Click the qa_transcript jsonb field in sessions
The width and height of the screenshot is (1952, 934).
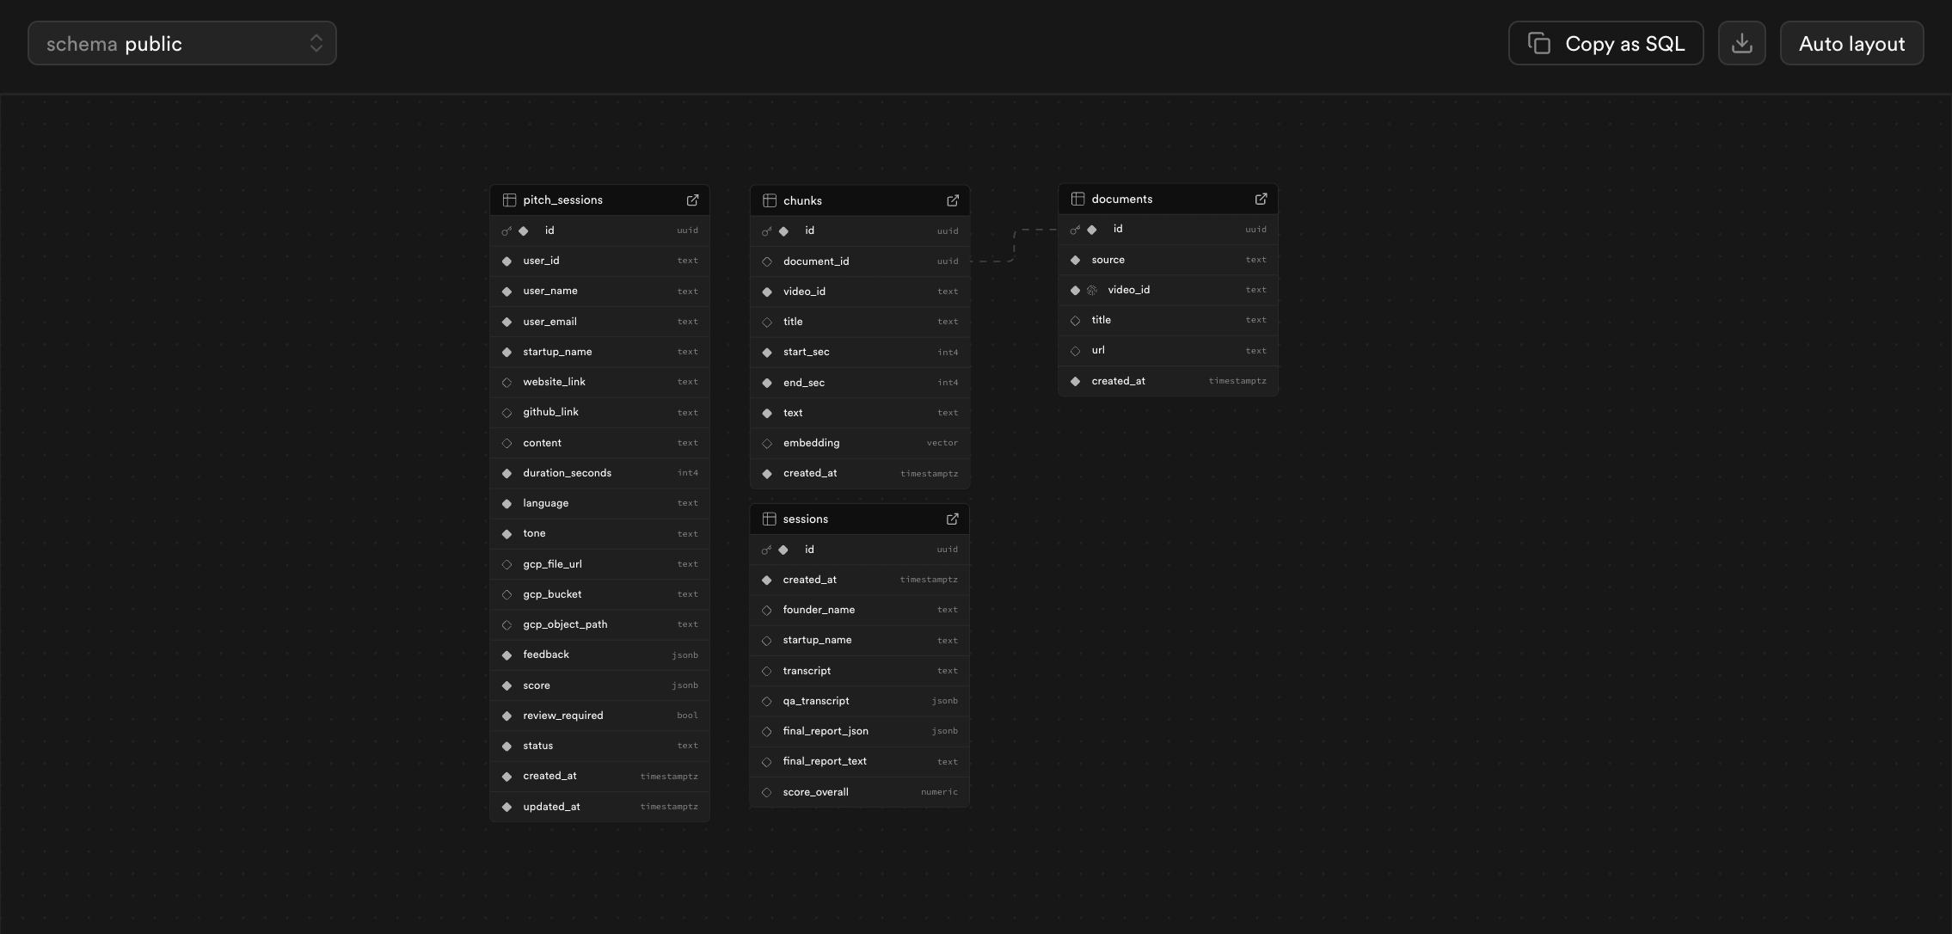(x=815, y=700)
